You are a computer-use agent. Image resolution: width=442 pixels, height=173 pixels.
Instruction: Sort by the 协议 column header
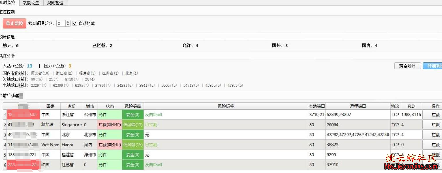pos(395,106)
